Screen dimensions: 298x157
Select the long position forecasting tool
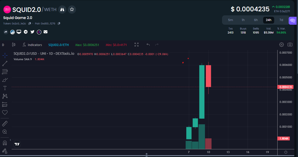point(5,104)
